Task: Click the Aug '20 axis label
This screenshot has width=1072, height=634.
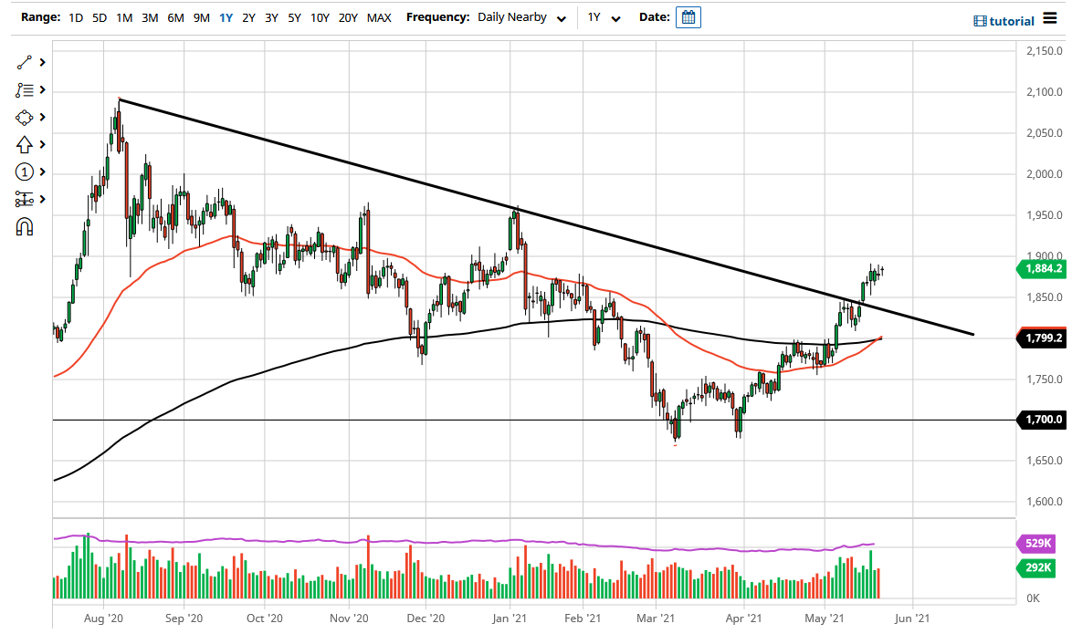Action: pos(103,618)
